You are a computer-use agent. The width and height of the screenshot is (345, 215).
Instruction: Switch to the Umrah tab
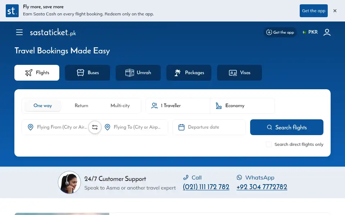(138, 73)
